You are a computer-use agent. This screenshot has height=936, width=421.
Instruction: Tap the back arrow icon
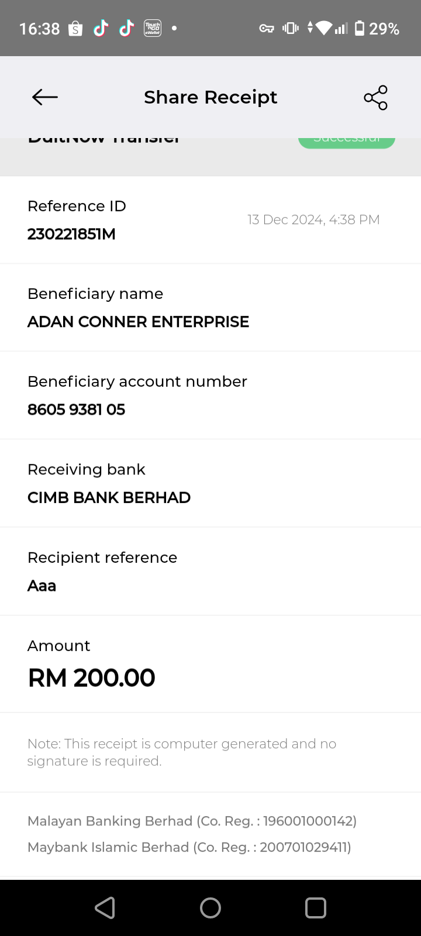point(45,97)
